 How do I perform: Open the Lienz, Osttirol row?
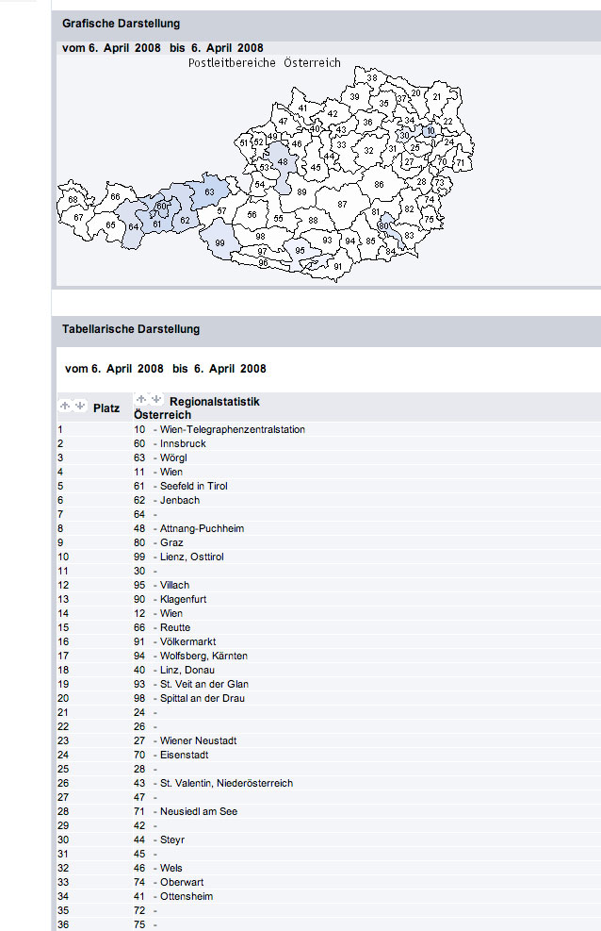[191, 557]
